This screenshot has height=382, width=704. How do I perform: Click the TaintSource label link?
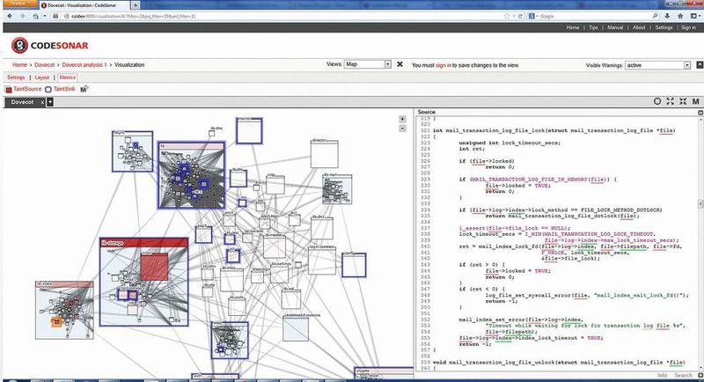point(27,89)
